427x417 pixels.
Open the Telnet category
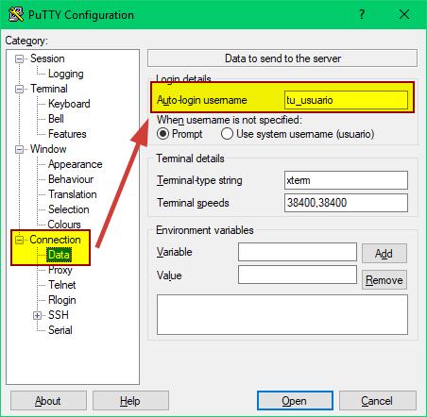[62, 285]
